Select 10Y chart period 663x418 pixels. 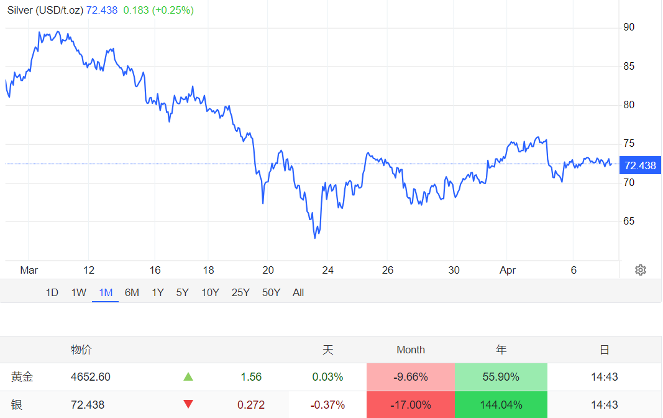(x=210, y=292)
